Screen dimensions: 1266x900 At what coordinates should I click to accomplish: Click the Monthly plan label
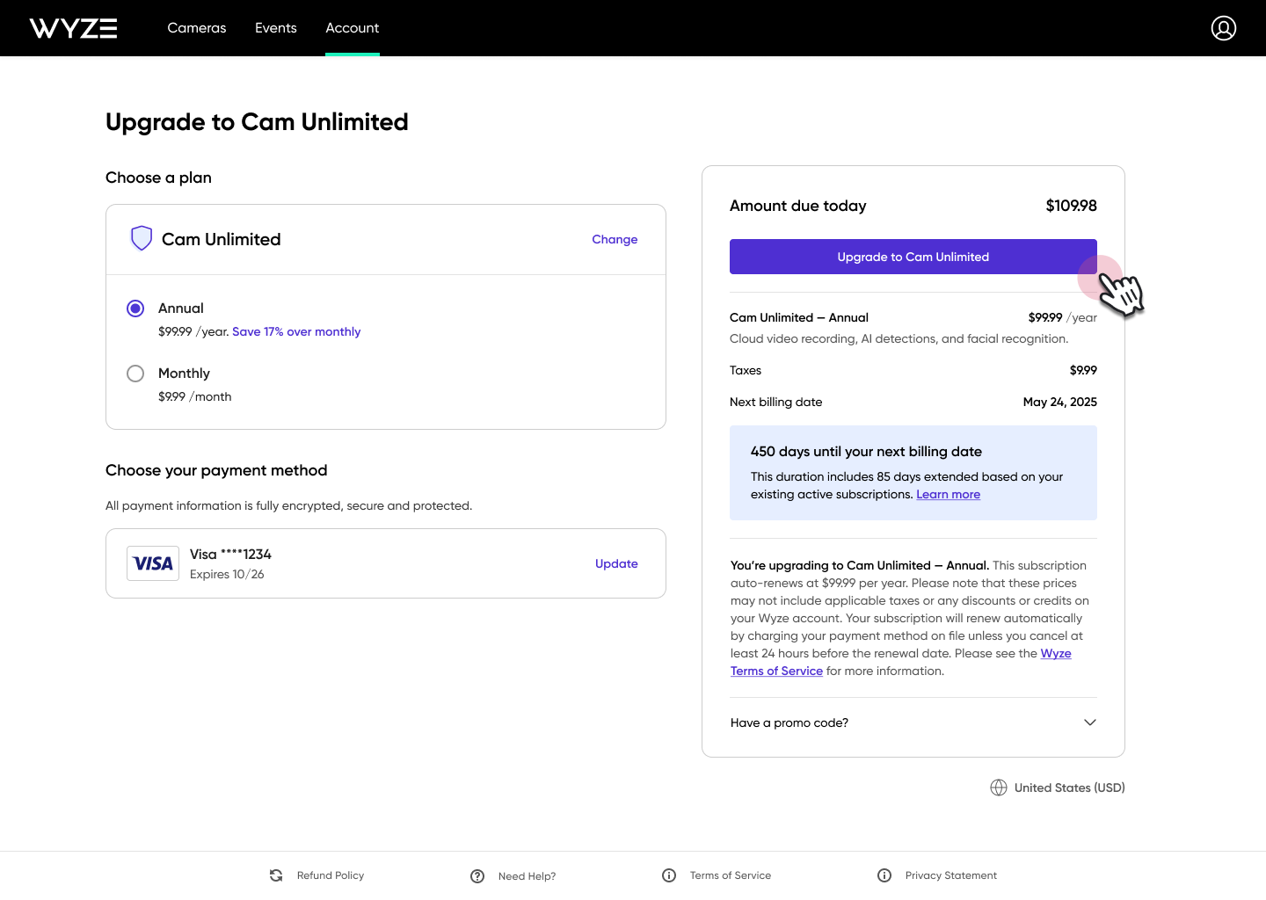[184, 374]
